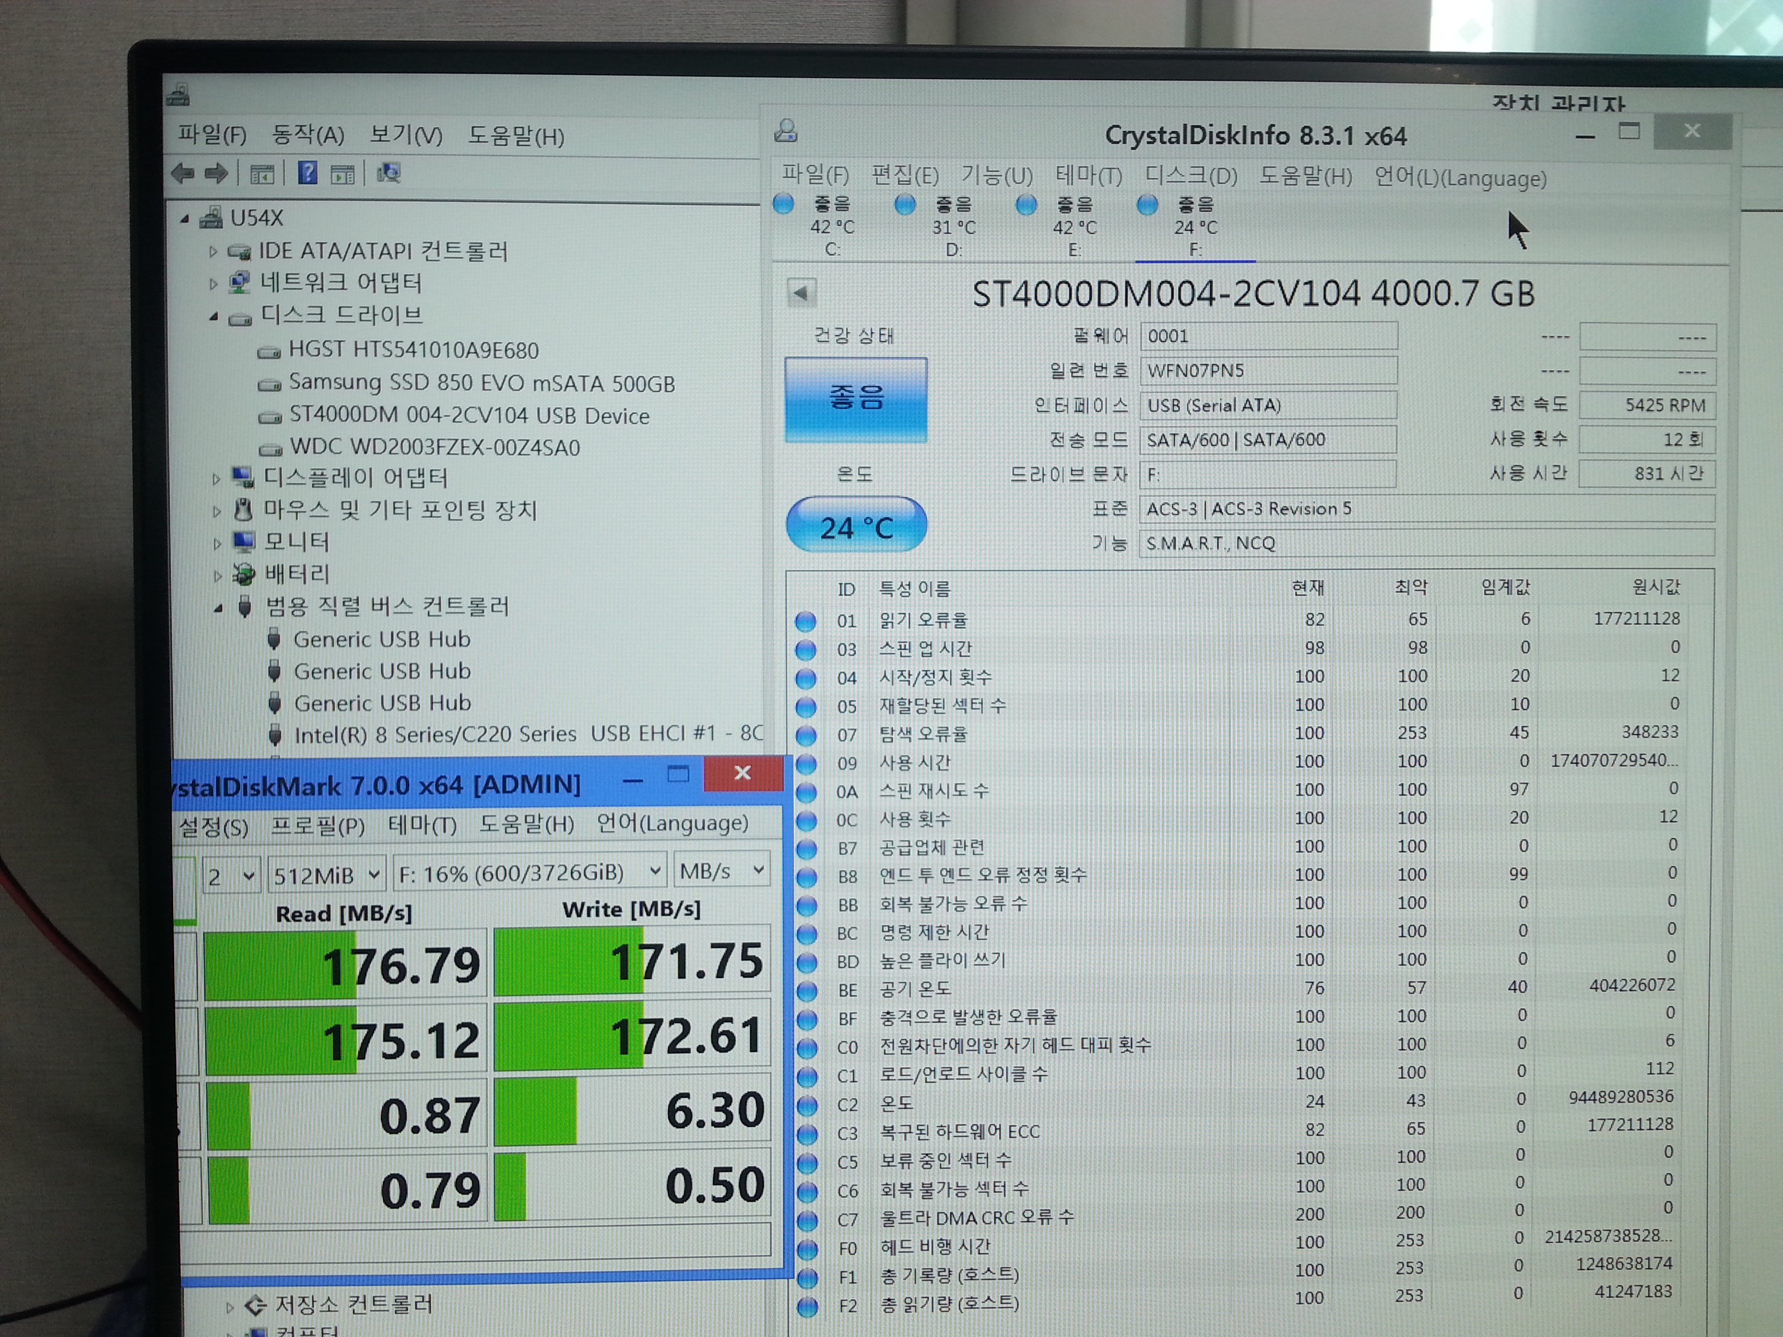Image resolution: width=1783 pixels, height=1337 pixels.
Task: Click the Forward arrow in Device Manager toolbar
Action: [x=217, y=173]
